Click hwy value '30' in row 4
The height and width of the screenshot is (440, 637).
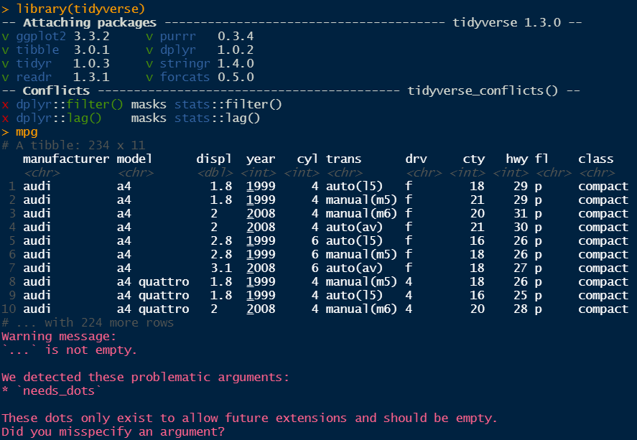pos(521,228)
